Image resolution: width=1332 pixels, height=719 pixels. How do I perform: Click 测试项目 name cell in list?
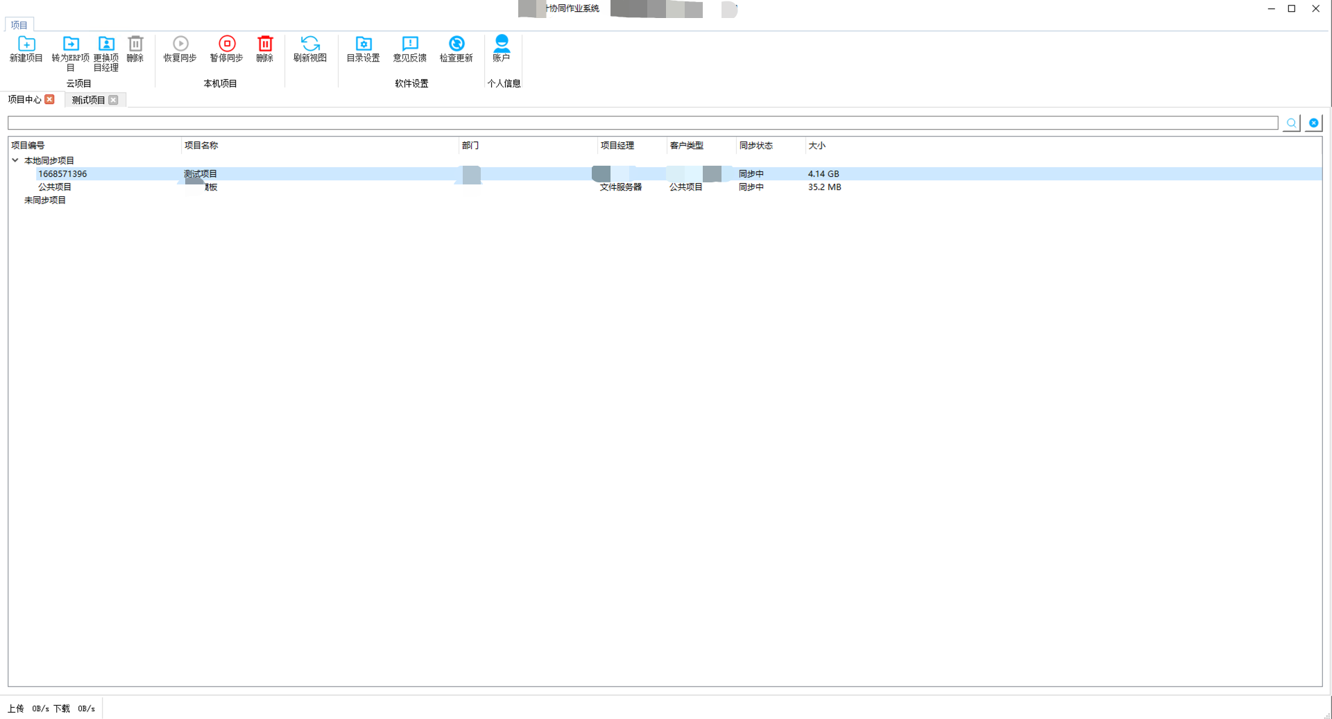click(x=200, y=173)
